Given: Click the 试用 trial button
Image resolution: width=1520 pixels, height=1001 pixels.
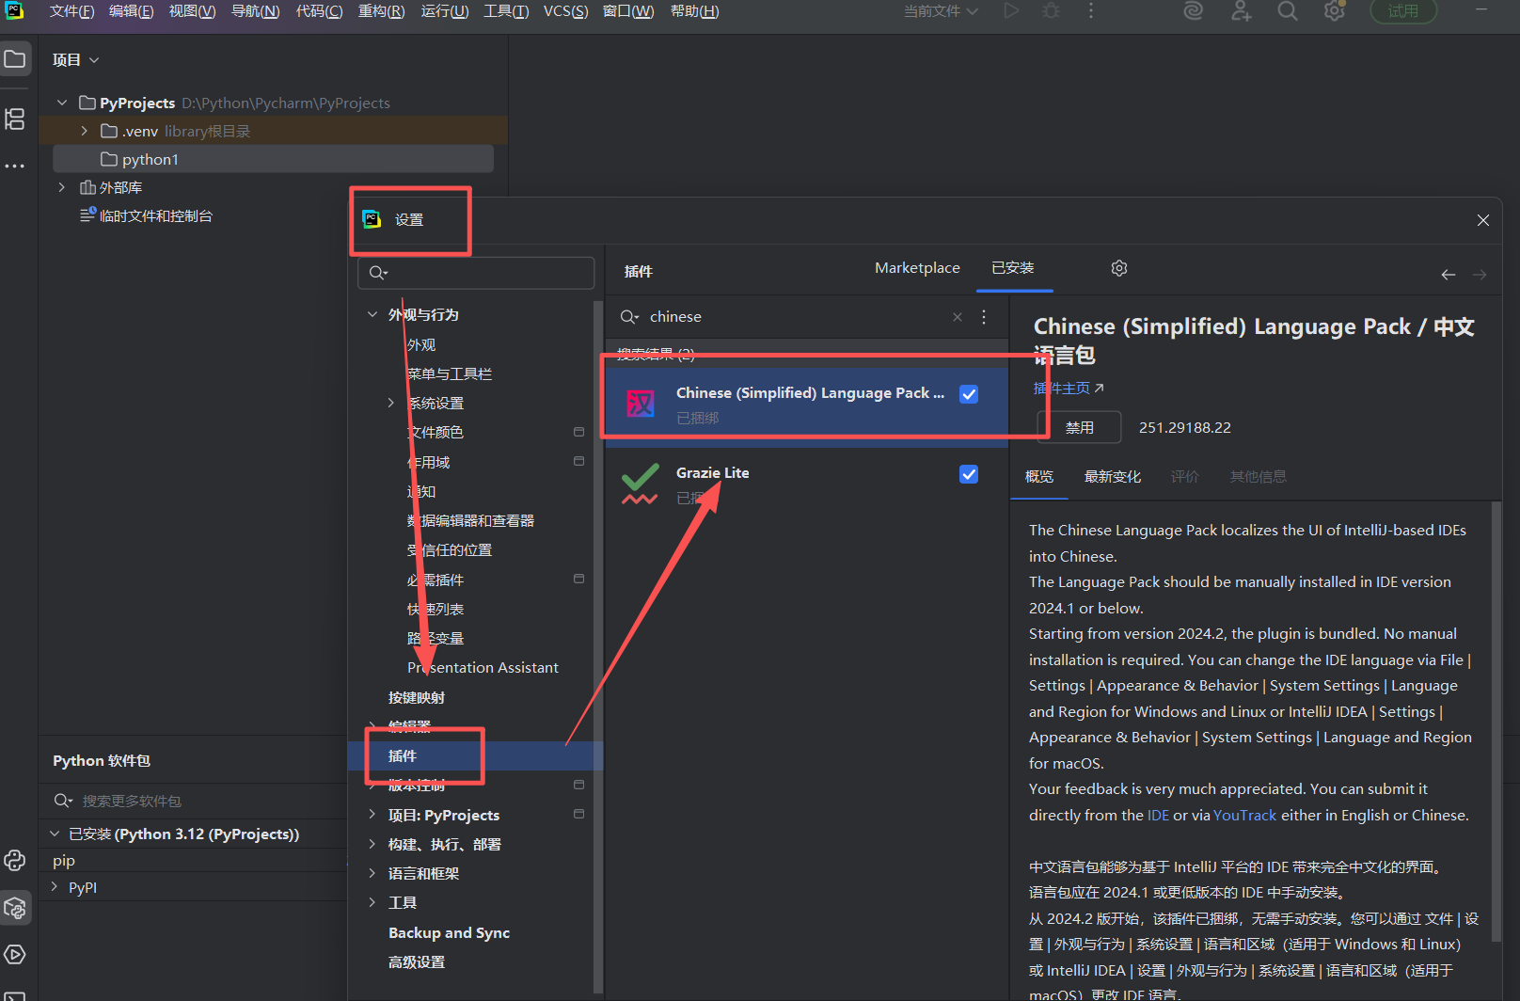Looking at the screenshot, I should [x=1402, y=11].
